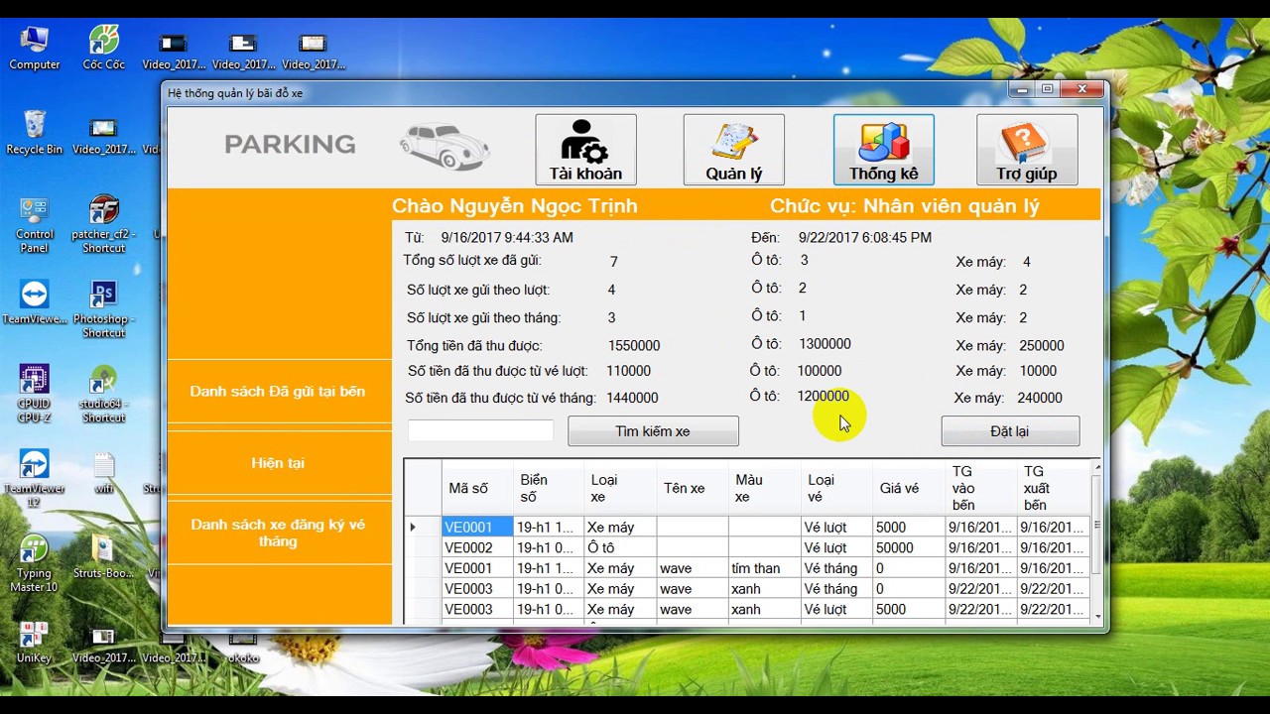Click the table scrollbar down arrow
1270x714 pixels.
point(1096,617)
